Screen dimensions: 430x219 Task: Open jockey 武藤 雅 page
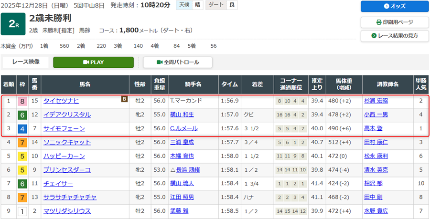pyautogui.click(x=179, y=211)
